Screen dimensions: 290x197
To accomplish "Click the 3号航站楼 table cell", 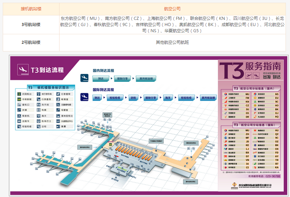I will click(x=31, y=25).
